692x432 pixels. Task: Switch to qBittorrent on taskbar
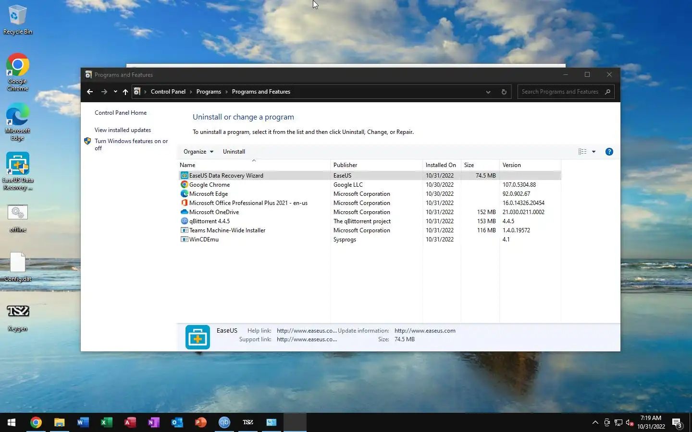(224, 422)
